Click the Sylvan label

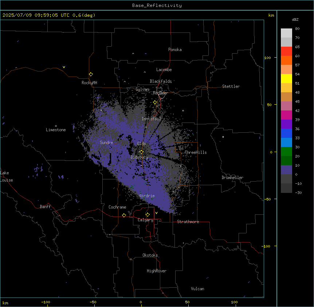[142, 89]
